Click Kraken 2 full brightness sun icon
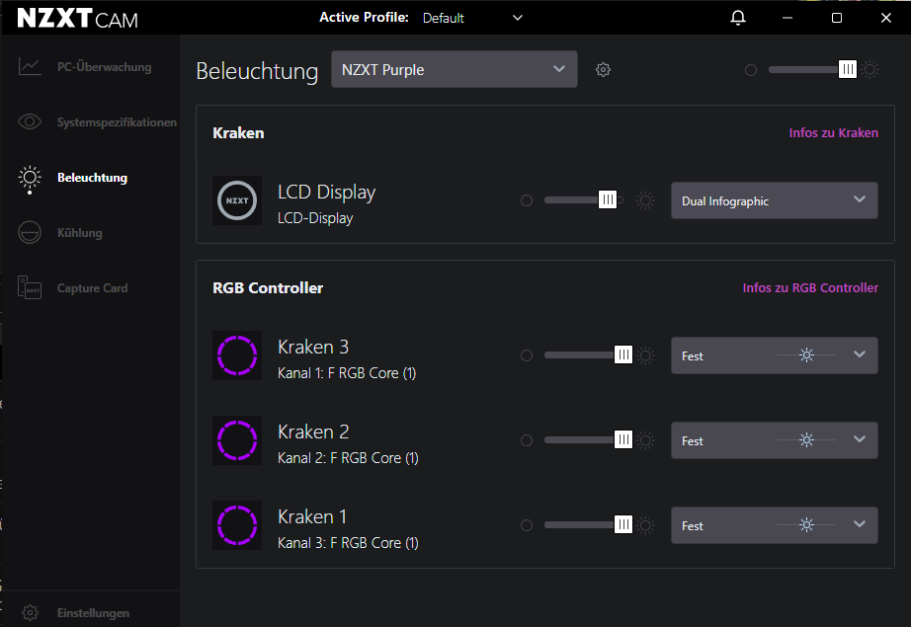The image size is (911, 627). click(645, 440)
